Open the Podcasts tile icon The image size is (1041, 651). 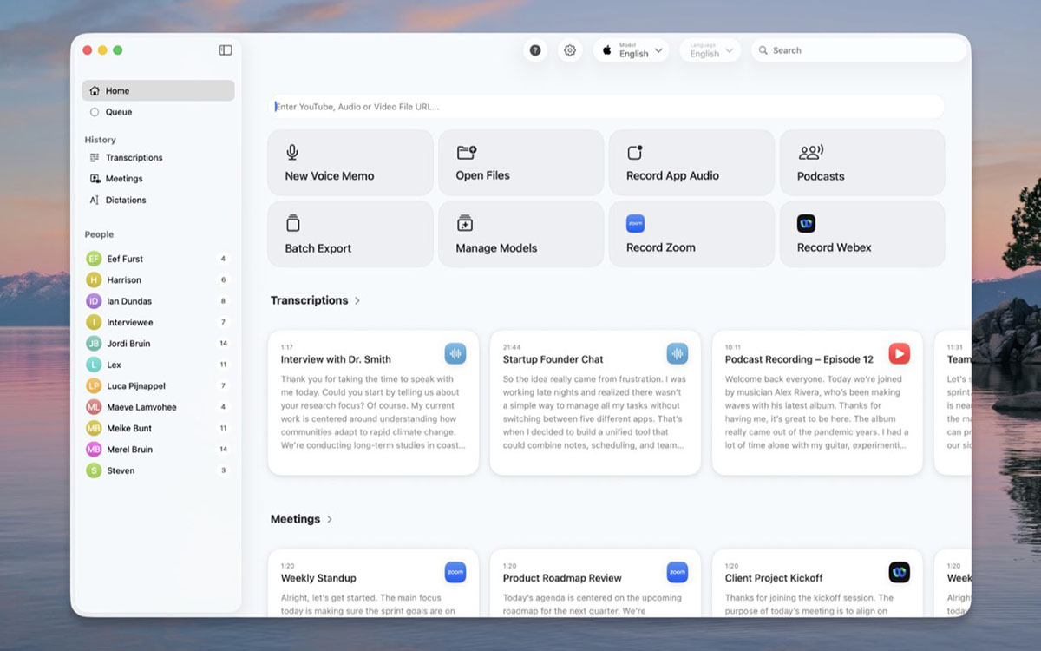pyautogui.click(x=810, y=153)
